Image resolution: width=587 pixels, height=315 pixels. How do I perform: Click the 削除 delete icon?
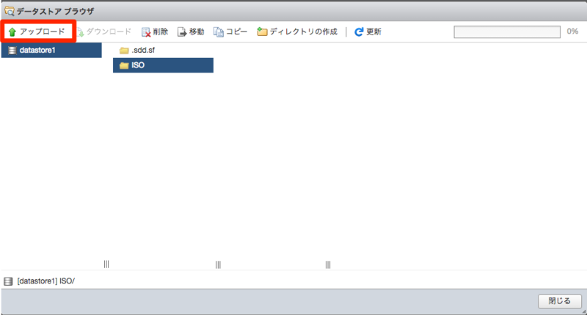tap(145, 32)
